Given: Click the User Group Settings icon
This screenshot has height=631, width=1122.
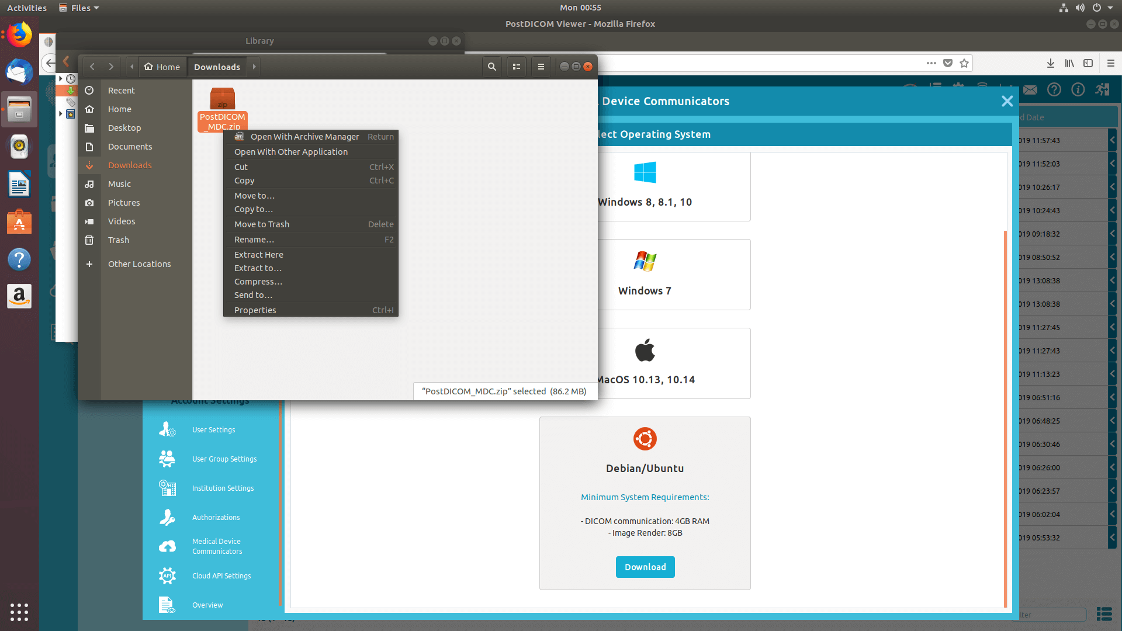Looking at the screenshot, I should [x=168, y=459].
